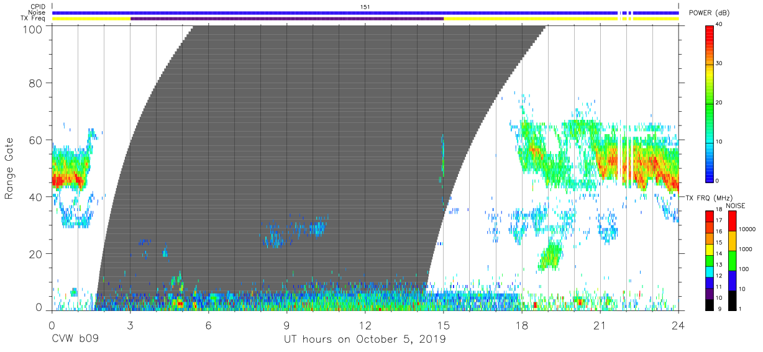Select the green segment of NOISE color bar

pos(732,260)
